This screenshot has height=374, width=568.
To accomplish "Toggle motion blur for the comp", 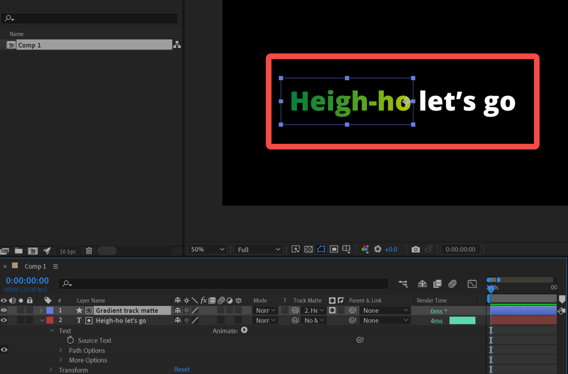I will [x=452, y=284].
